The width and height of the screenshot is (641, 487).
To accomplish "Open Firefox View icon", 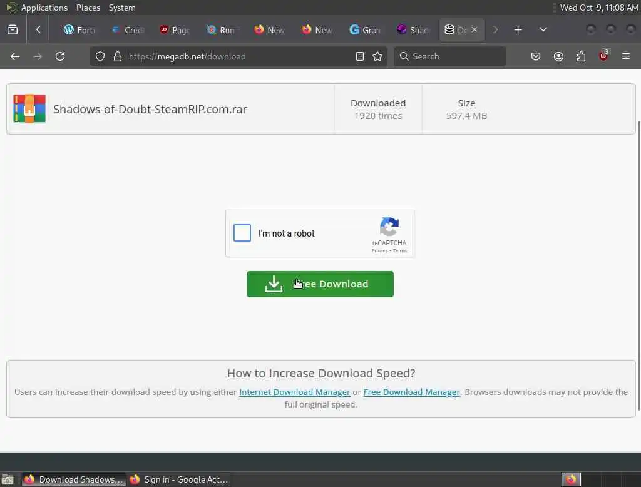I will point(13,29).
